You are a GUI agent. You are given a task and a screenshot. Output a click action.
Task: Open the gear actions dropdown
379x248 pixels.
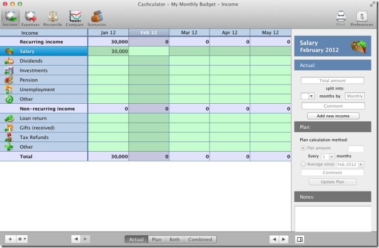click(22, 239)
